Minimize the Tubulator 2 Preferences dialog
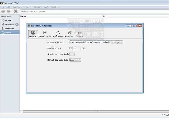The height and width of the screenshot is (118, 169). click(128, 26)
